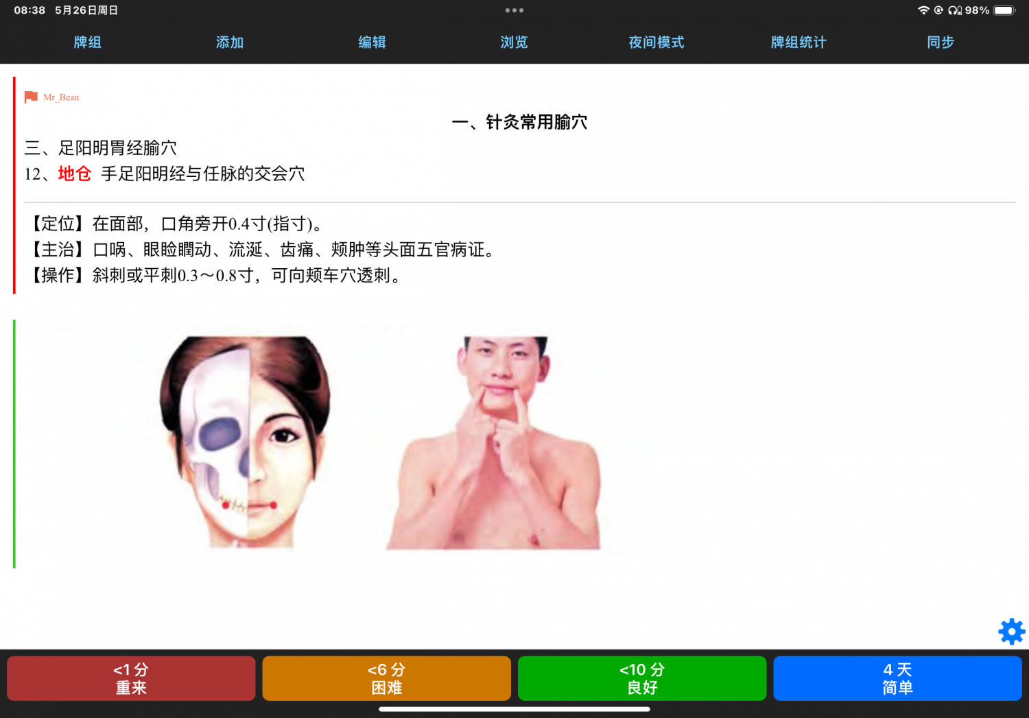
Task: Click the heading 一、针灸常用腧穴
Action: [519, 122]
